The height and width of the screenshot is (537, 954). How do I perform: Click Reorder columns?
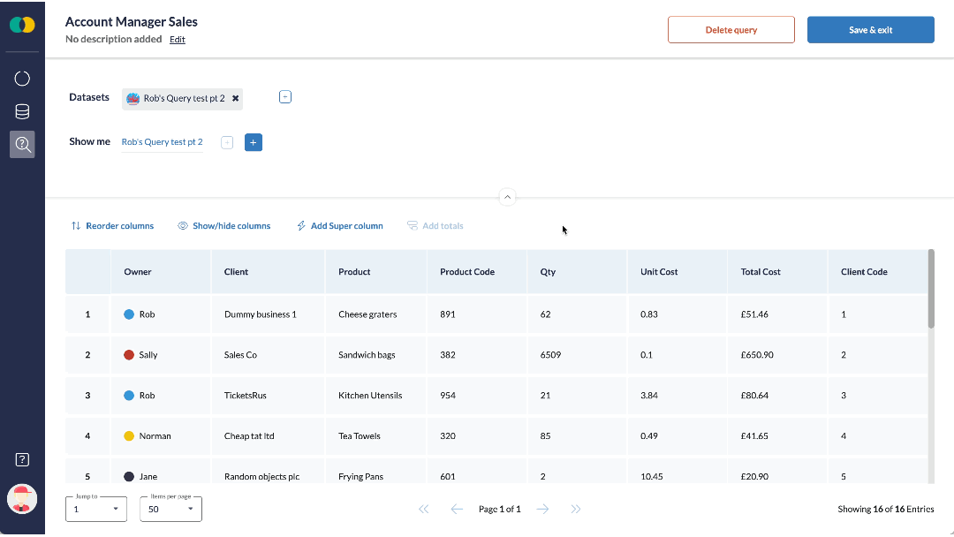coord(112,226)
